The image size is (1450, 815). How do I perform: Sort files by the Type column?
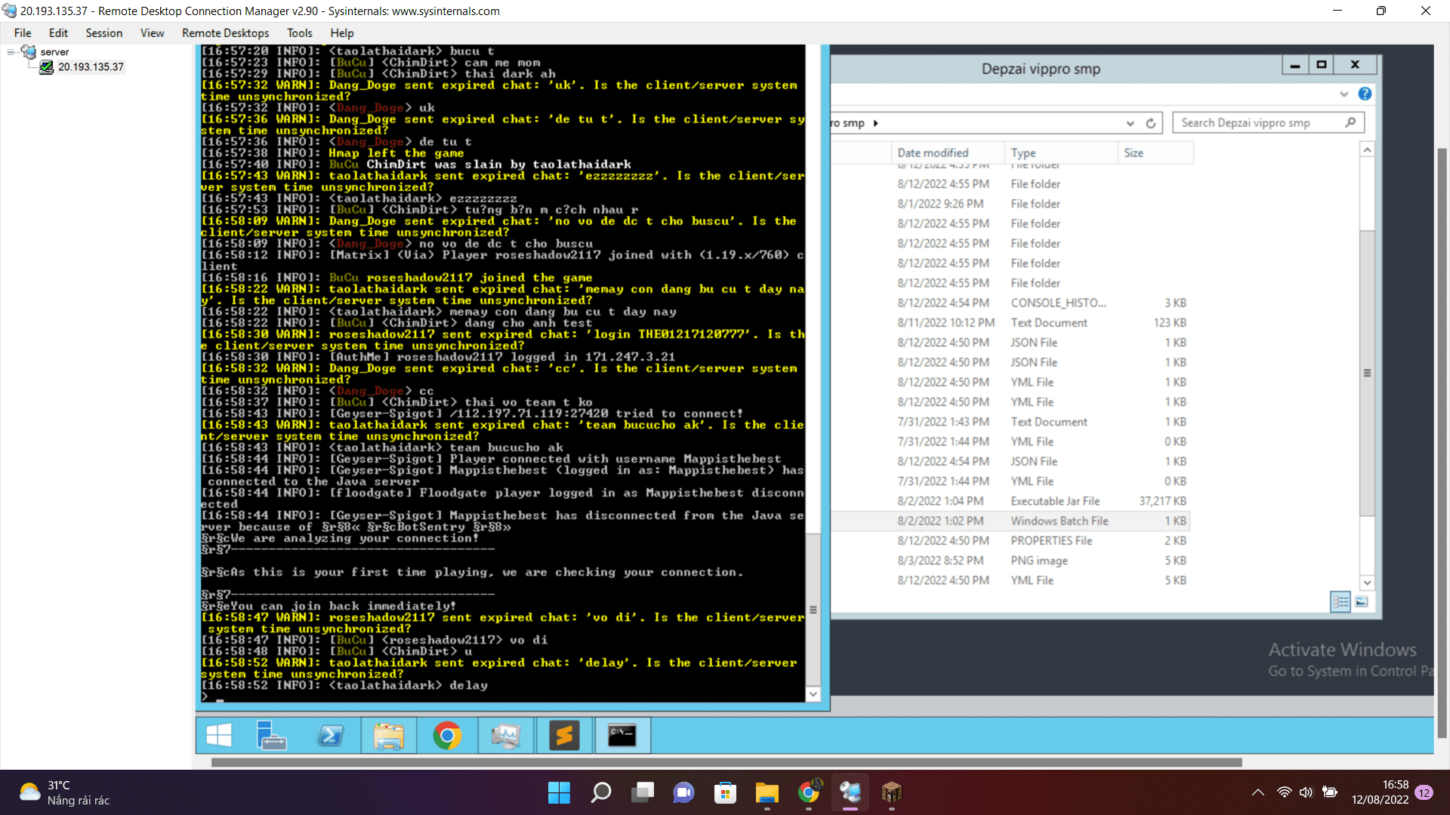(1023, 152)
